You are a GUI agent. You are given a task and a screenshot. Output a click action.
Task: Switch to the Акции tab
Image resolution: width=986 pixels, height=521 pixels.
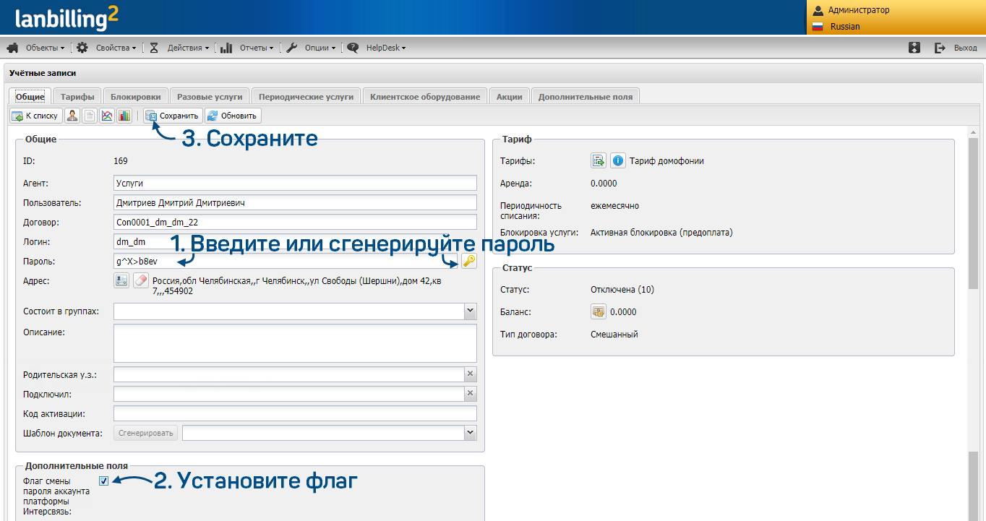point(510,96)
